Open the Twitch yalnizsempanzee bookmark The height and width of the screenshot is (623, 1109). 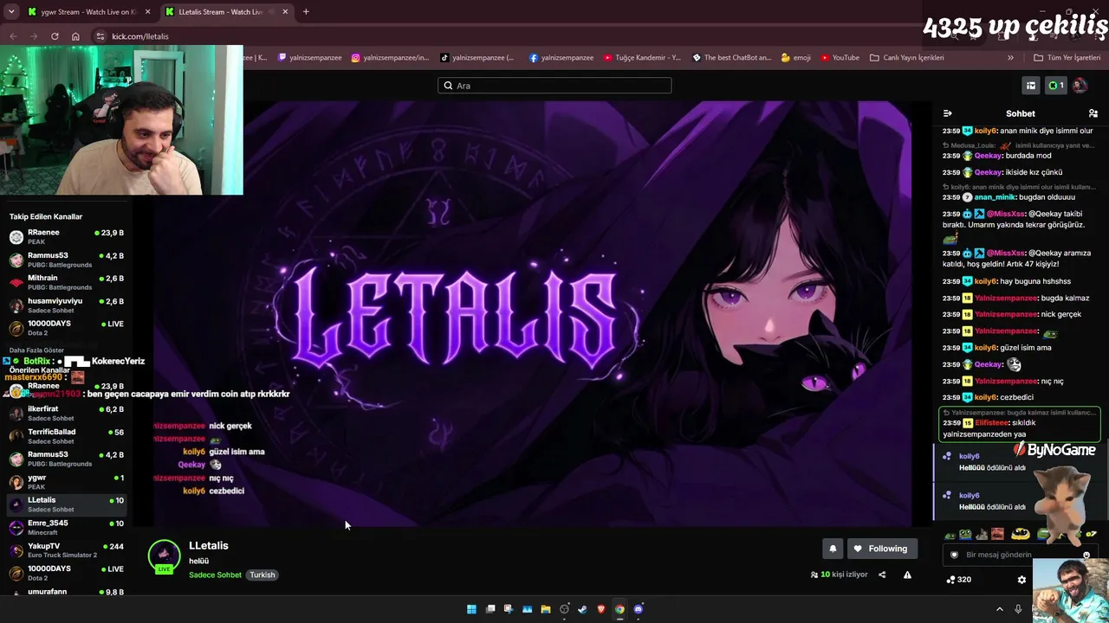coord(309,58)
